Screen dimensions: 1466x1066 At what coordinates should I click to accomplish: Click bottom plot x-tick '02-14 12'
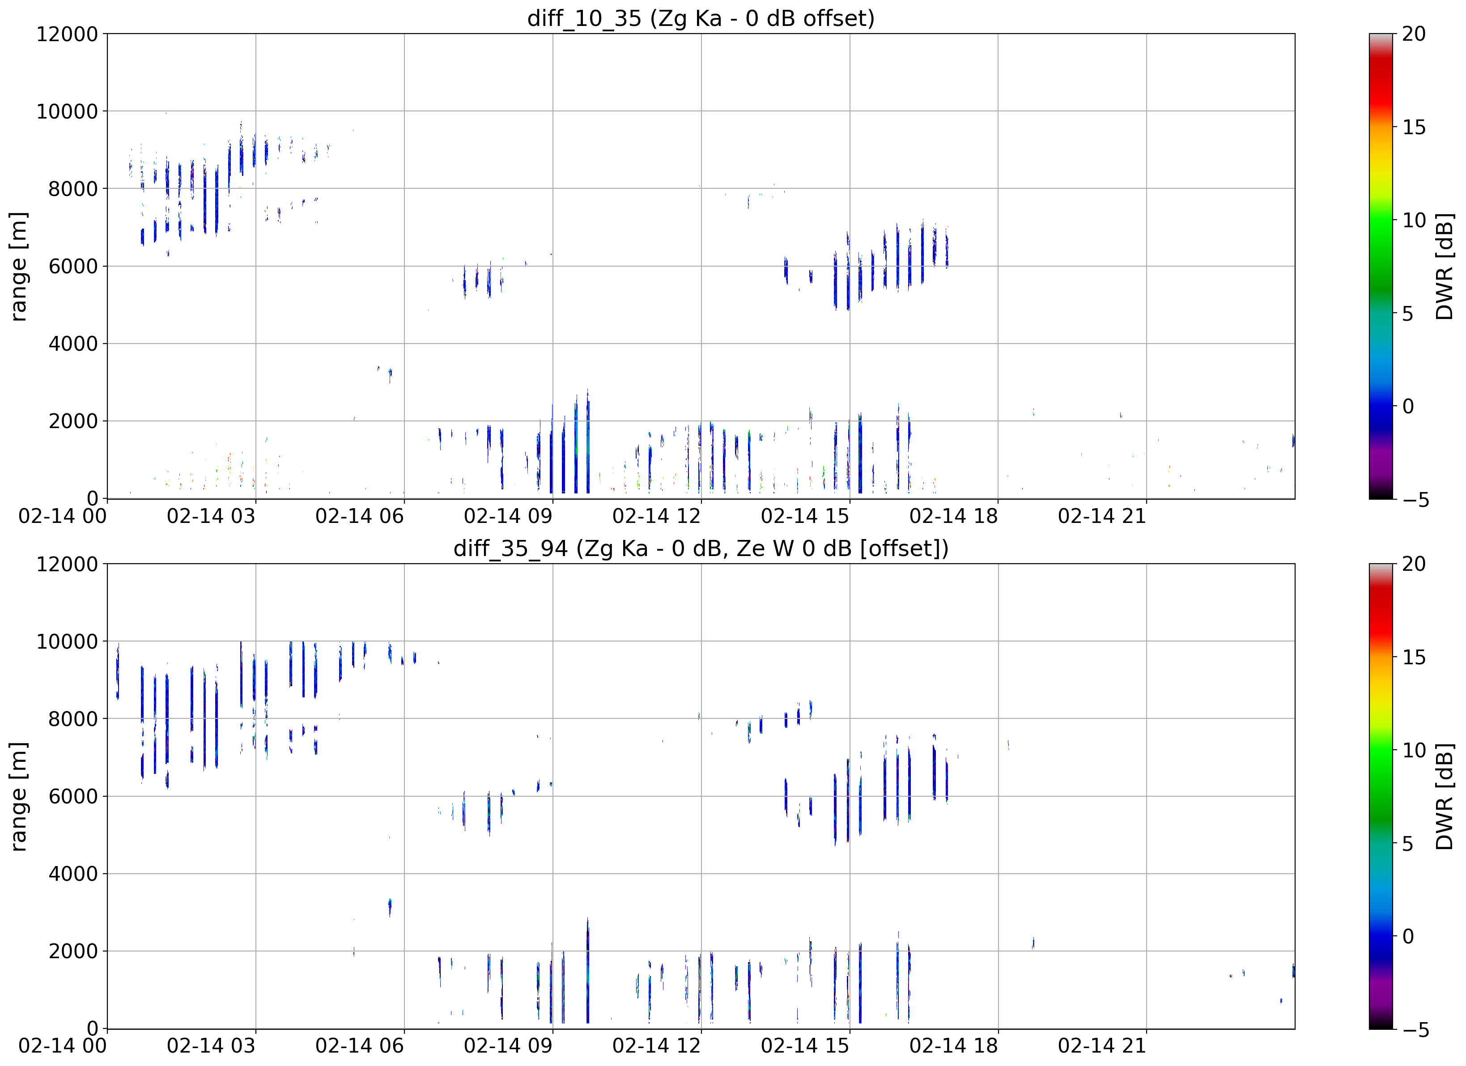pyautogui.click(x=657, y=1046)
